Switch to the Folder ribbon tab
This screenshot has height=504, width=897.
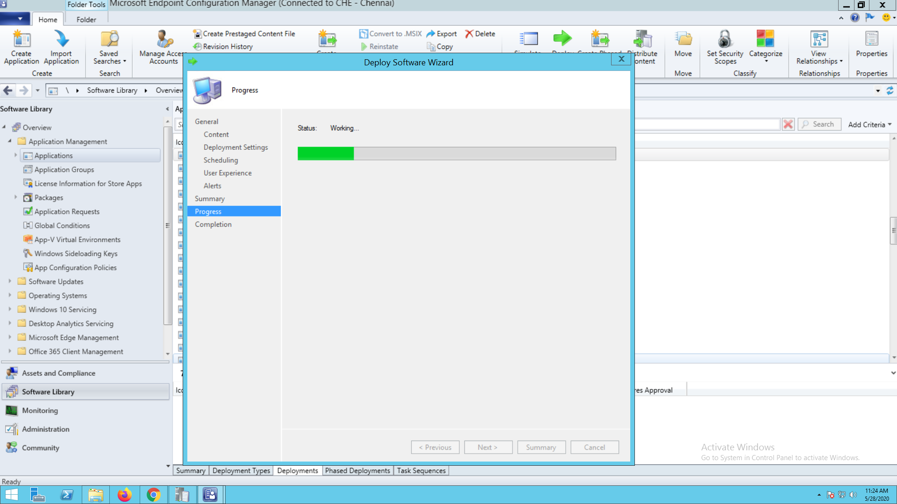86,20
